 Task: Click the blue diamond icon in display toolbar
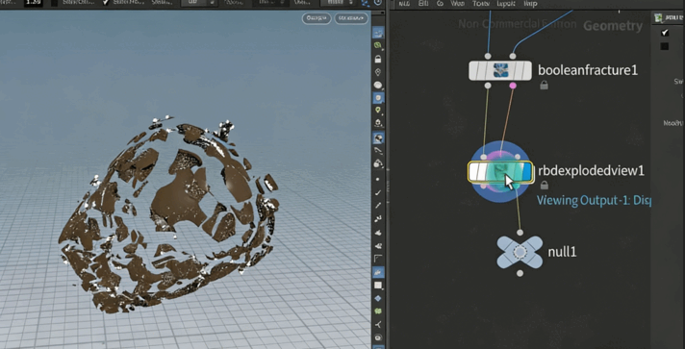point(378,298)
